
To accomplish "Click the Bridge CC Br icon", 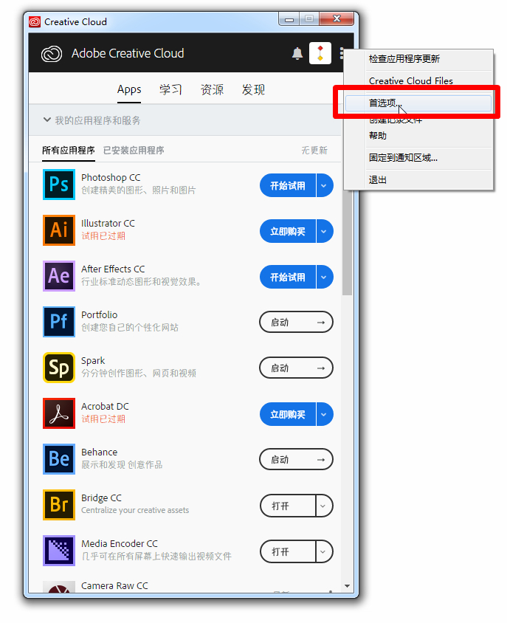I will 59,505.
